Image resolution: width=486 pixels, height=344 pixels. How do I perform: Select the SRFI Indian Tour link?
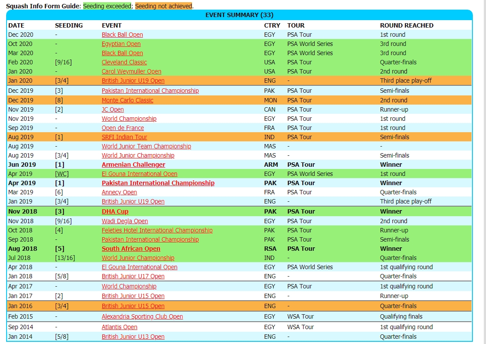coord(124,137)
